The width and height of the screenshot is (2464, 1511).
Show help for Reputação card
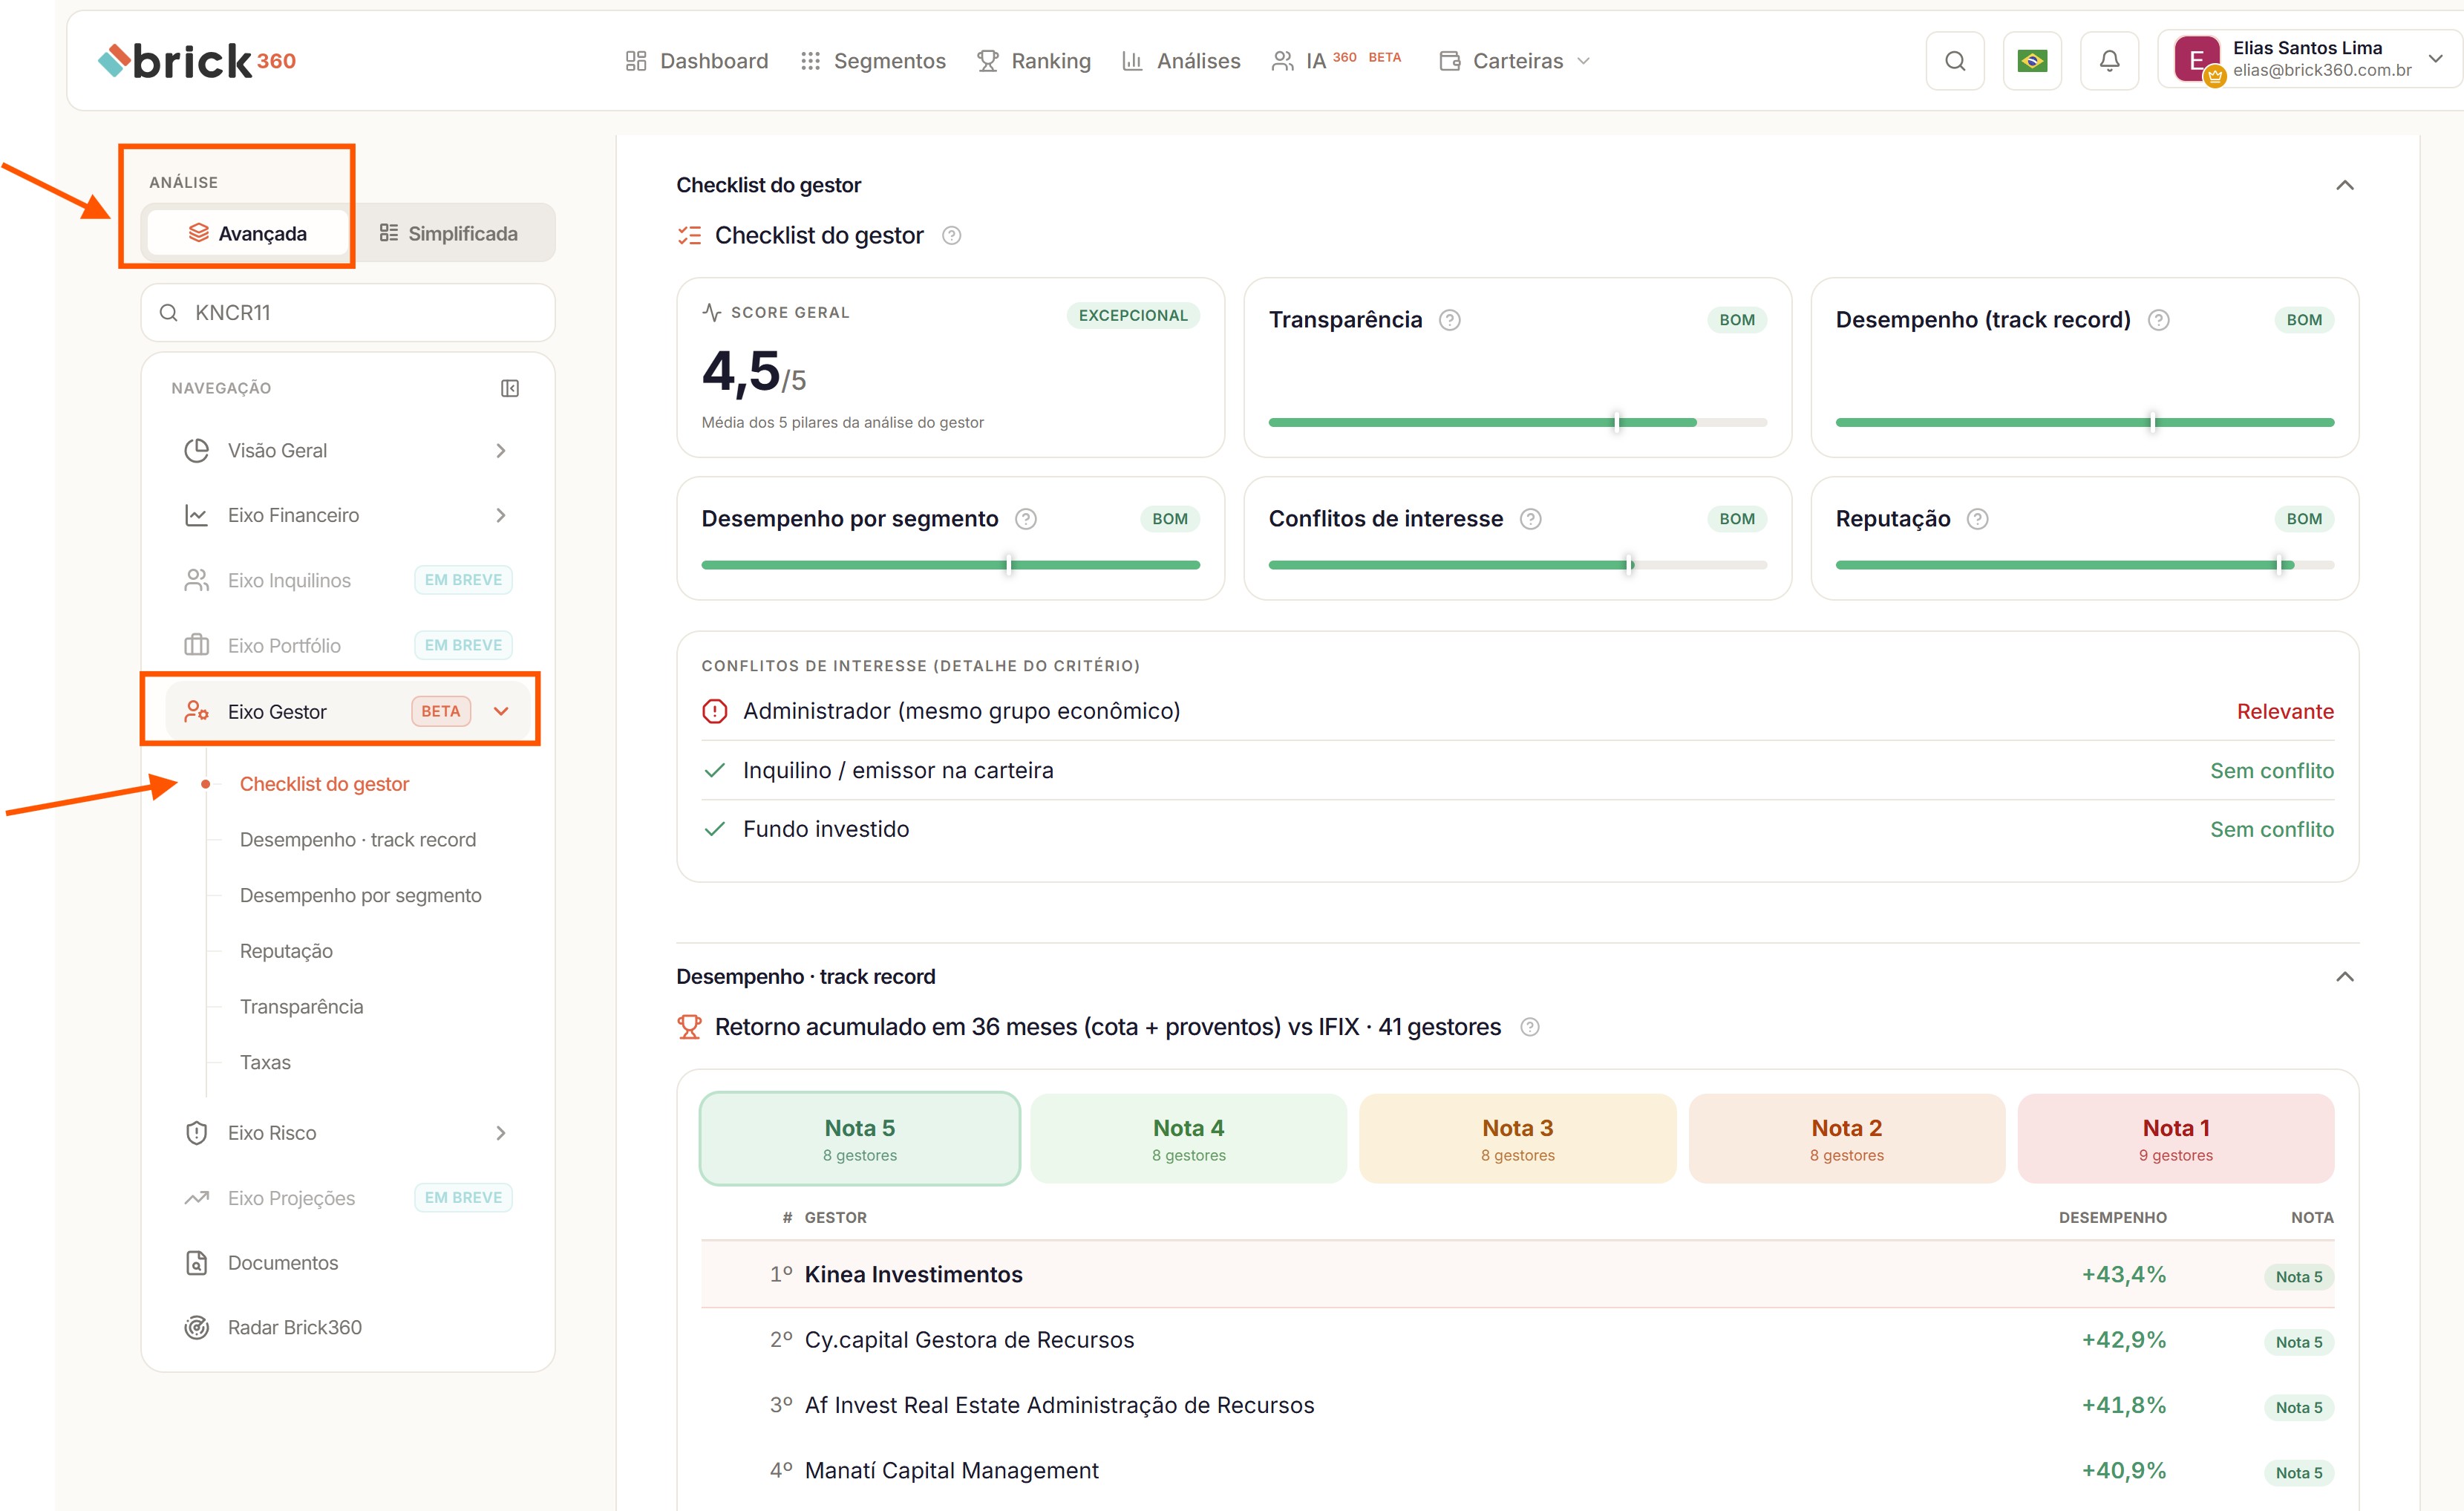click(1977, 519)
